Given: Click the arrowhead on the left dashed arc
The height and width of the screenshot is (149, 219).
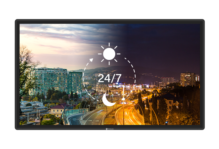Looking at the screenshot, I should (x=91, y=60).
